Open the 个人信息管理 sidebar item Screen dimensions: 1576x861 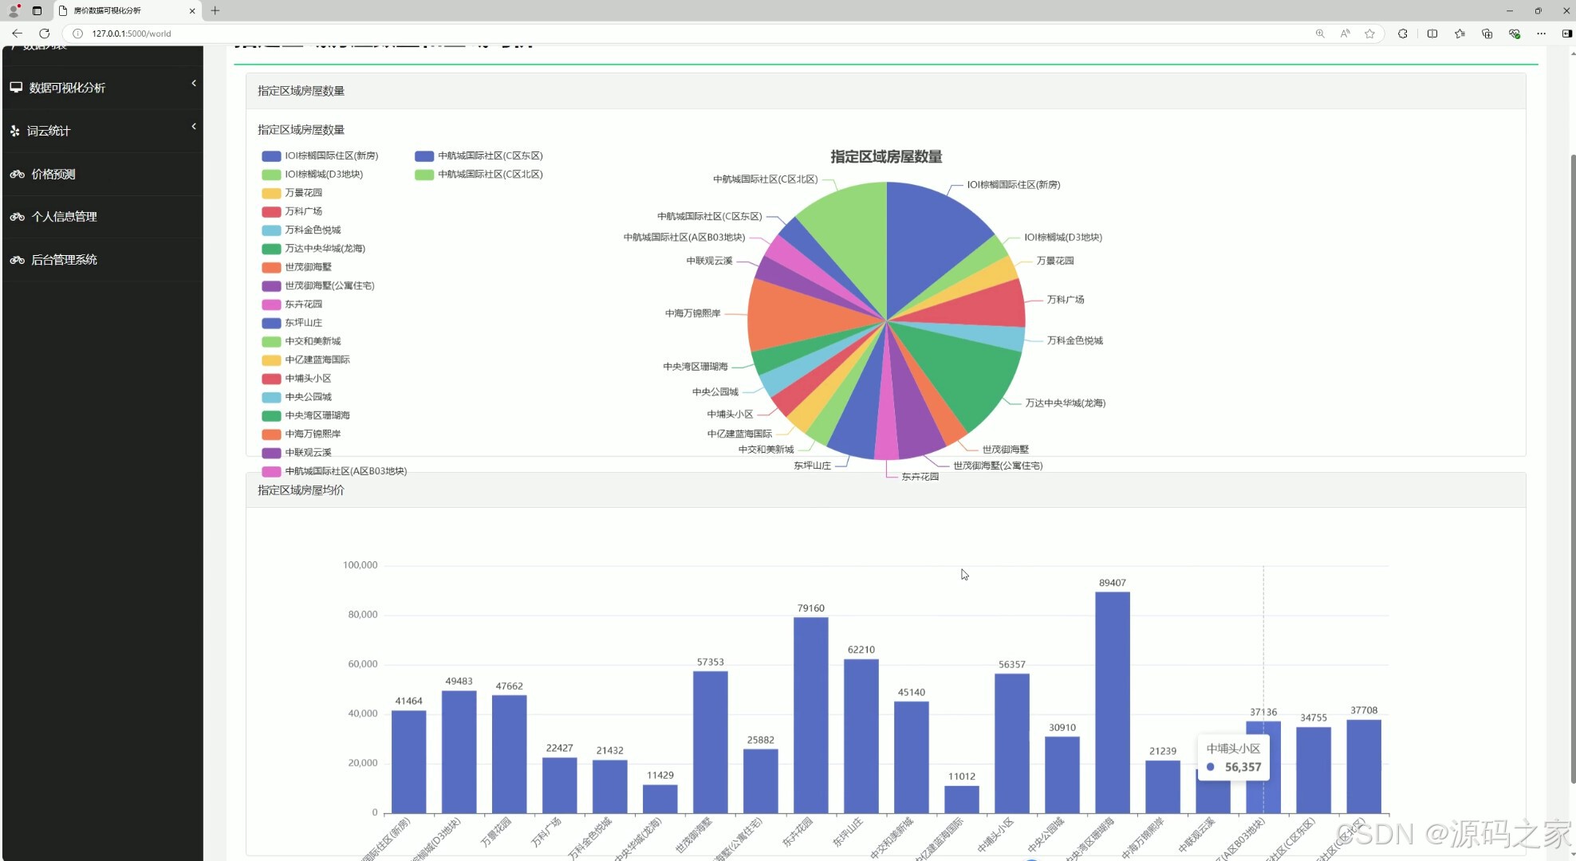coord(64,217)
